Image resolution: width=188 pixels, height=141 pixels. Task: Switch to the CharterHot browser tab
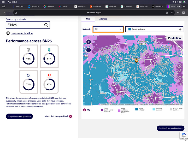pos(96,7)
